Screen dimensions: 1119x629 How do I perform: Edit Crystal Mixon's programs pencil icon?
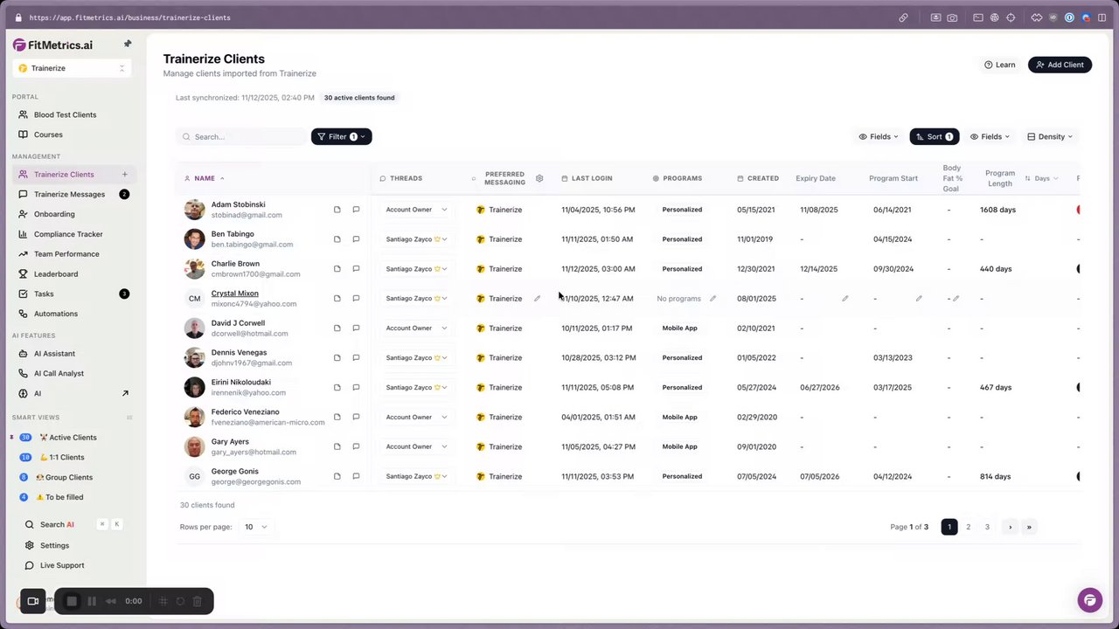point(712,299)
